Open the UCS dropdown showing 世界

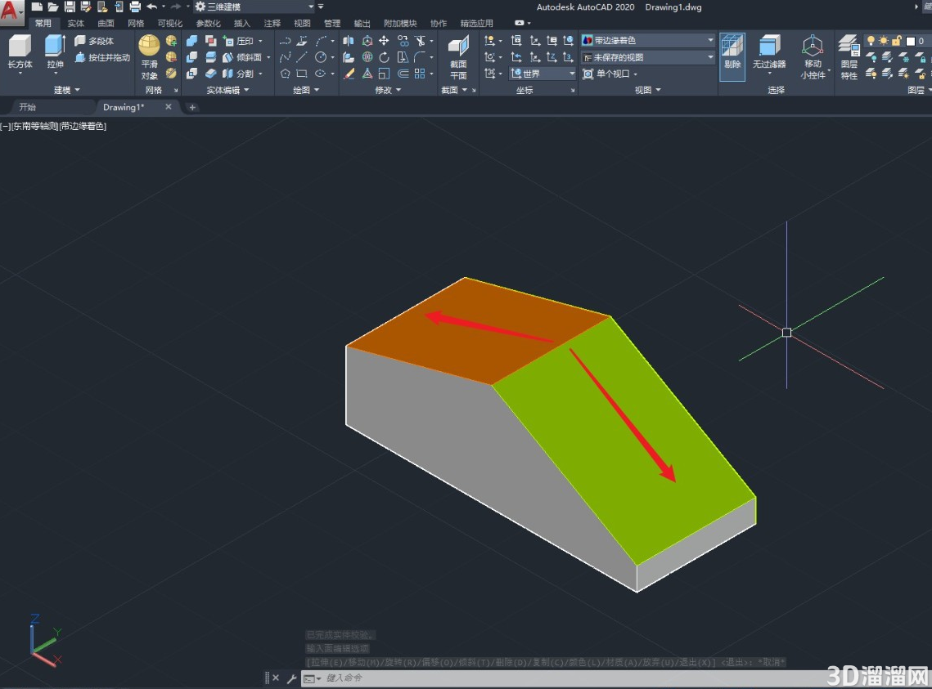point(543,74)
